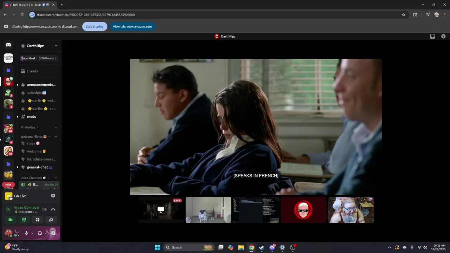
Task: Open Video Connected voice details
Action: point(26,208)
